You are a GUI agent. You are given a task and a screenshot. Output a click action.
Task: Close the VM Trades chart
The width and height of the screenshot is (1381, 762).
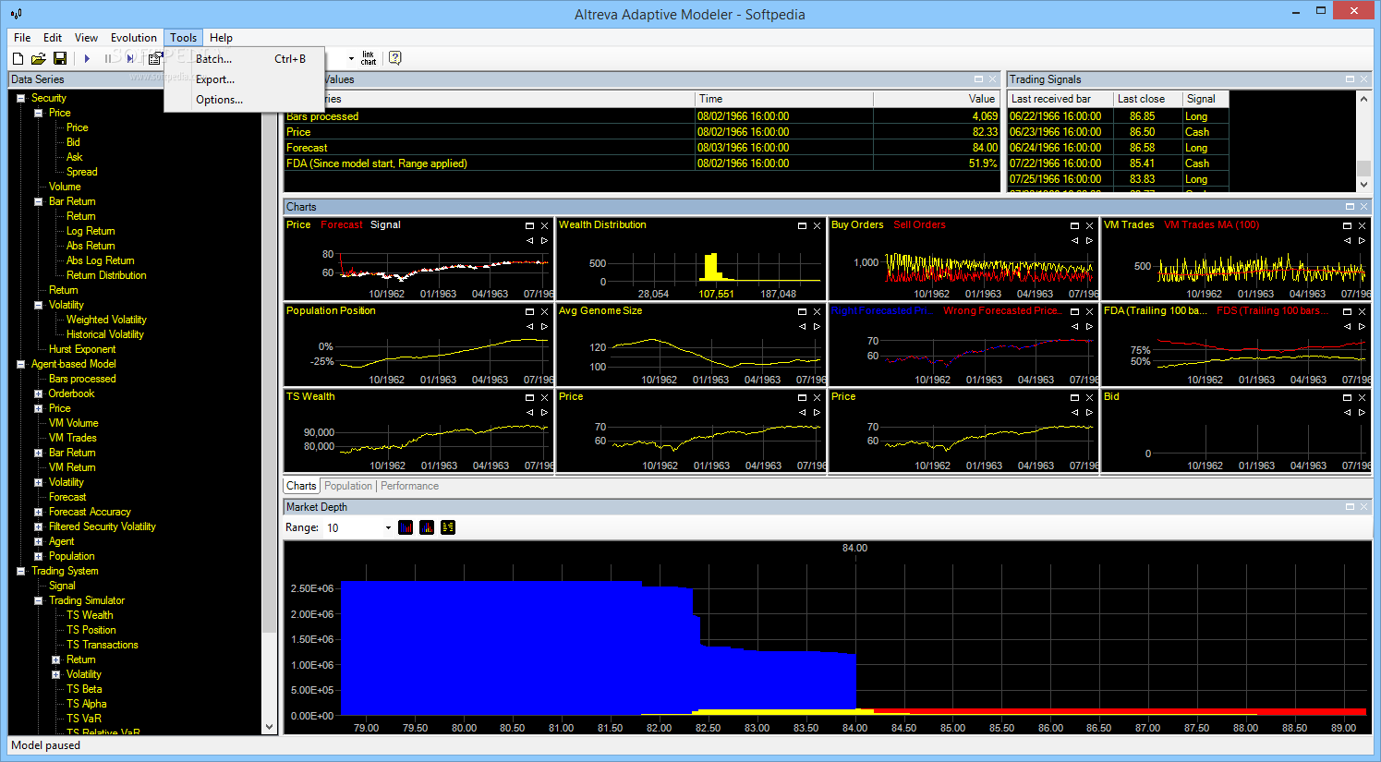coord(1363,225)
